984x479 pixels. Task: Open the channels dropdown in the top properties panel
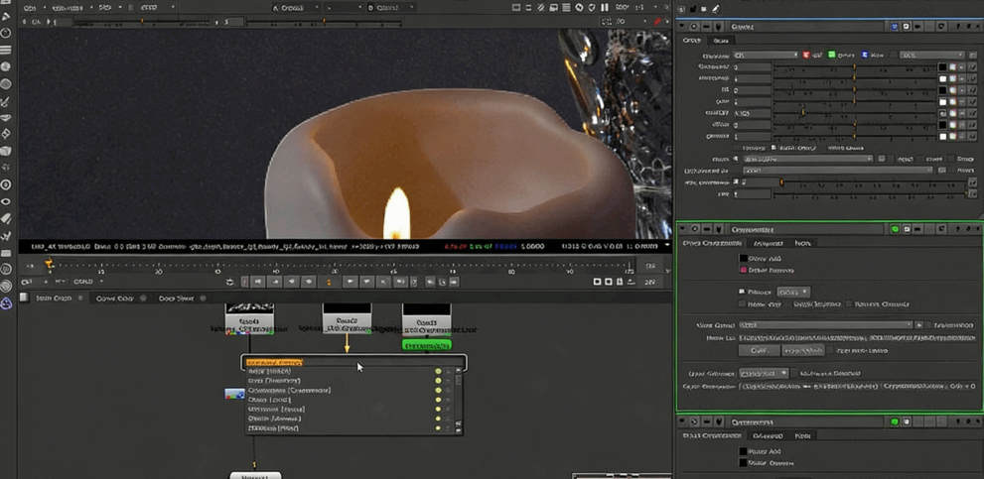[x=766, y=56]
